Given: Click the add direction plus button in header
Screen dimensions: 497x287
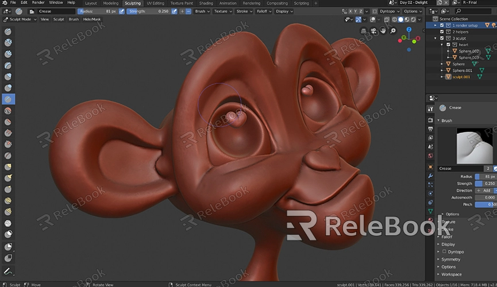Looking at the screenshot, I should click(x=182, y=11).
